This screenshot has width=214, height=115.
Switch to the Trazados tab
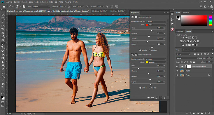pos(193,50)
